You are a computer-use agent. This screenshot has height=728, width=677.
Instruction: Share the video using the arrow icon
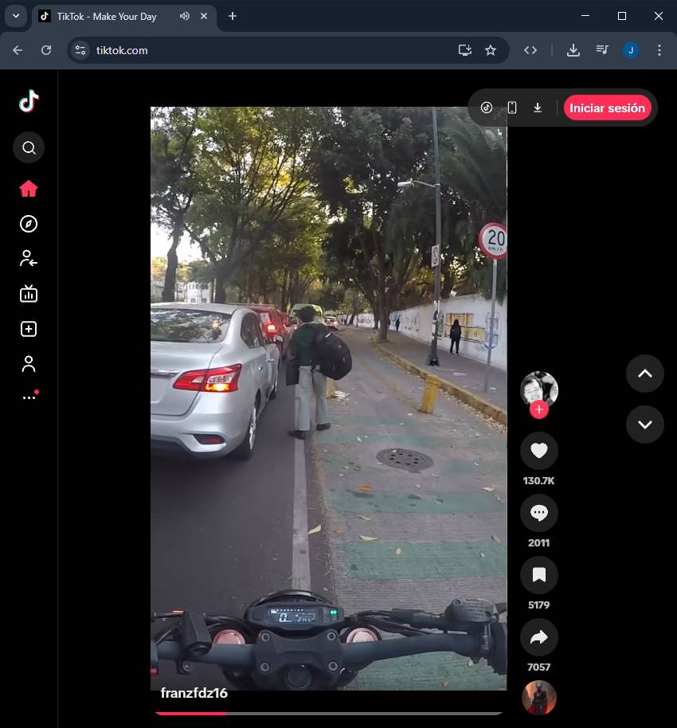[539, 637]
